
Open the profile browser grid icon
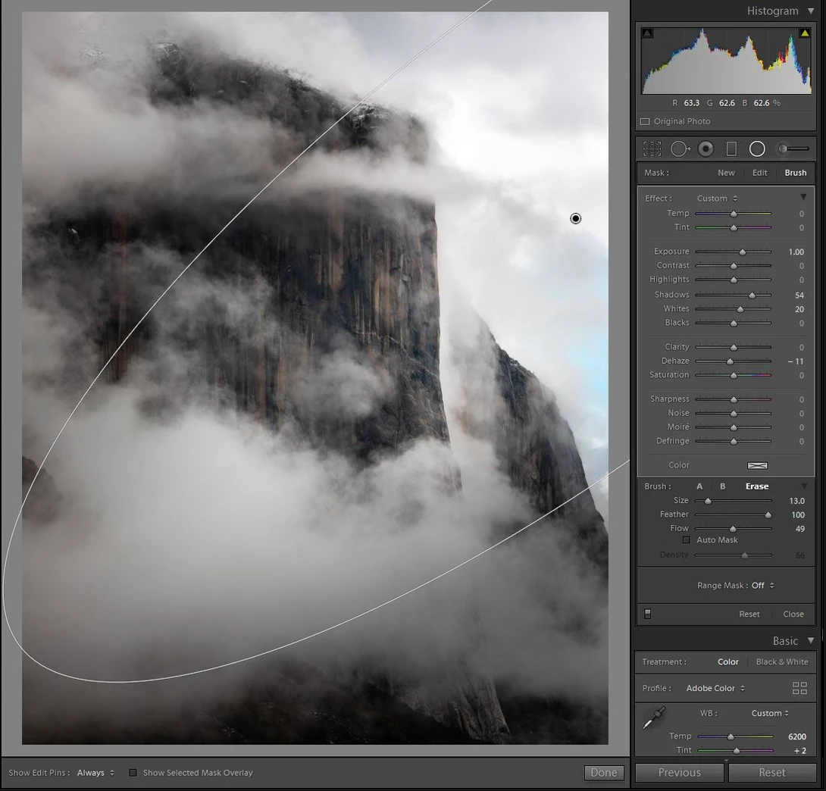(x=799, y=688)
